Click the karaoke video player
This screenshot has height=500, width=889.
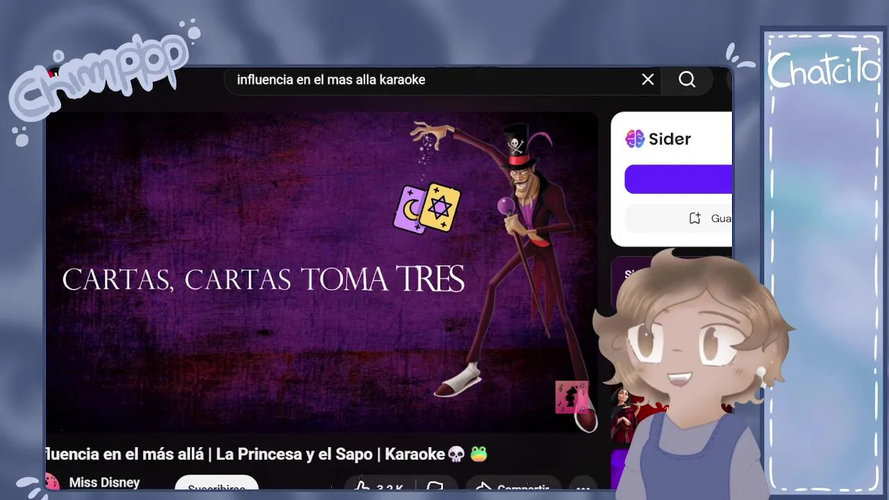[x=322, y=272]
